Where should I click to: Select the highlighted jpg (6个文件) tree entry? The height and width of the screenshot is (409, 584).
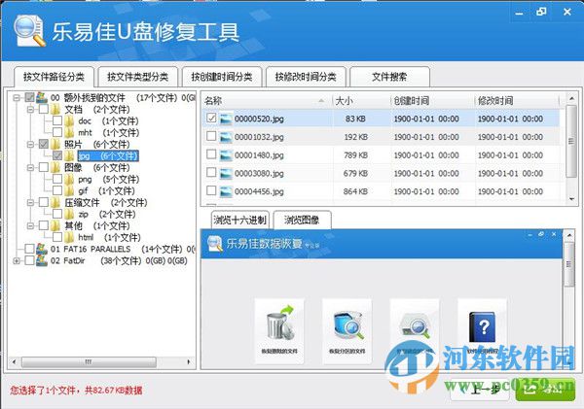pyautogui.click(x=108, y=155)
